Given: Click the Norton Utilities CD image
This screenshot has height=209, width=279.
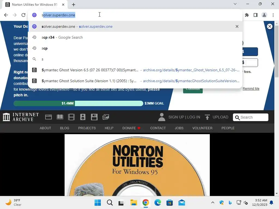Looking at the screenshot, I should [x=137, y=165].
